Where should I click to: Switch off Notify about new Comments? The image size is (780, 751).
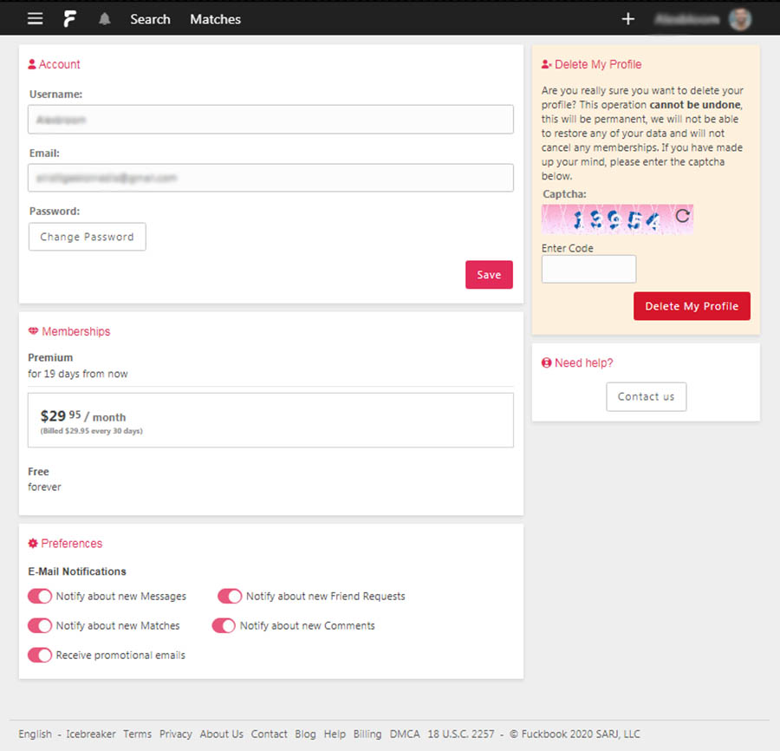click(x=224, y=625)
